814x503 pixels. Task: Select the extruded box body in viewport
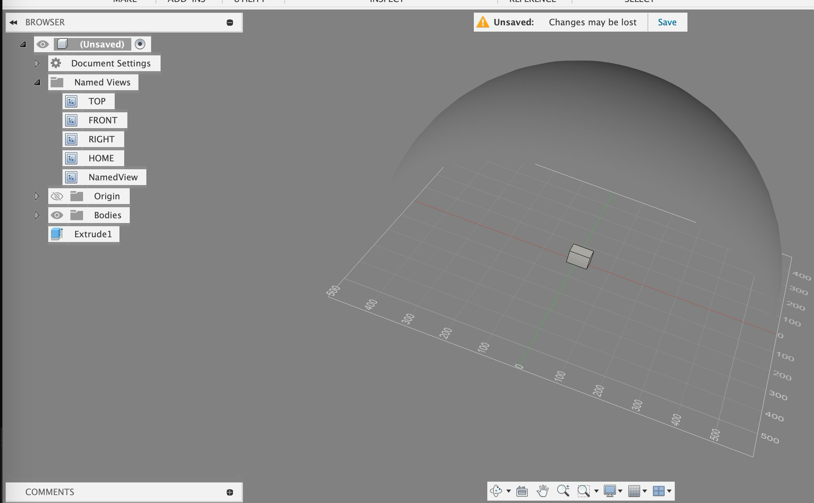[x=580, y=257]
